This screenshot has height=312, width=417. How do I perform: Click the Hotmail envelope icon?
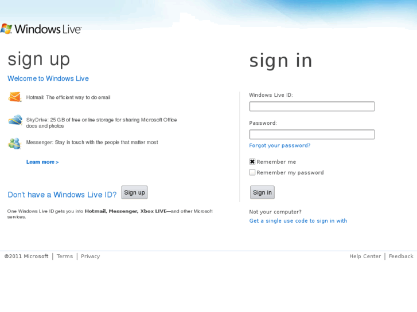[x=15, y=97]
